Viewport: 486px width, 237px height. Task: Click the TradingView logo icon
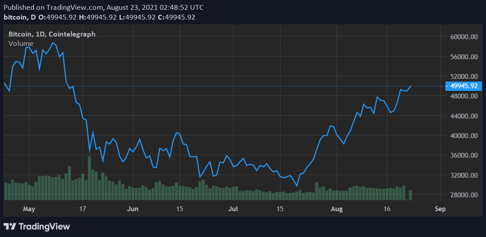click(10, 226)
